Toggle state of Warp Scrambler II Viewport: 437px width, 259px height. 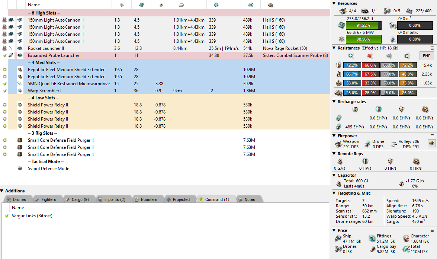coord(4,91)
